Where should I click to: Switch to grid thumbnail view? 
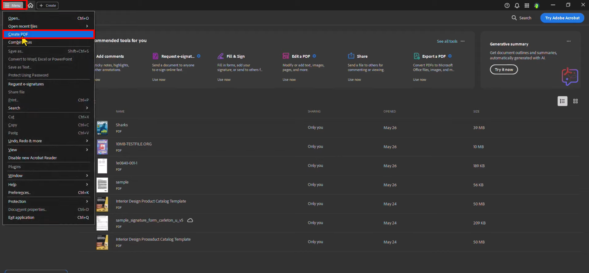point(575,101)
